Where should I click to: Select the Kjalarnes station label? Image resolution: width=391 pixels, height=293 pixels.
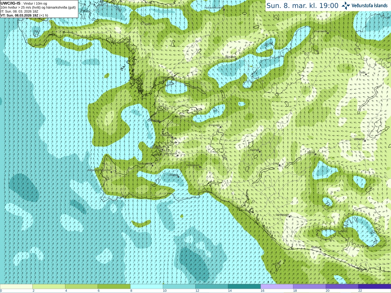pyautogui.click(x=166, y=135)
